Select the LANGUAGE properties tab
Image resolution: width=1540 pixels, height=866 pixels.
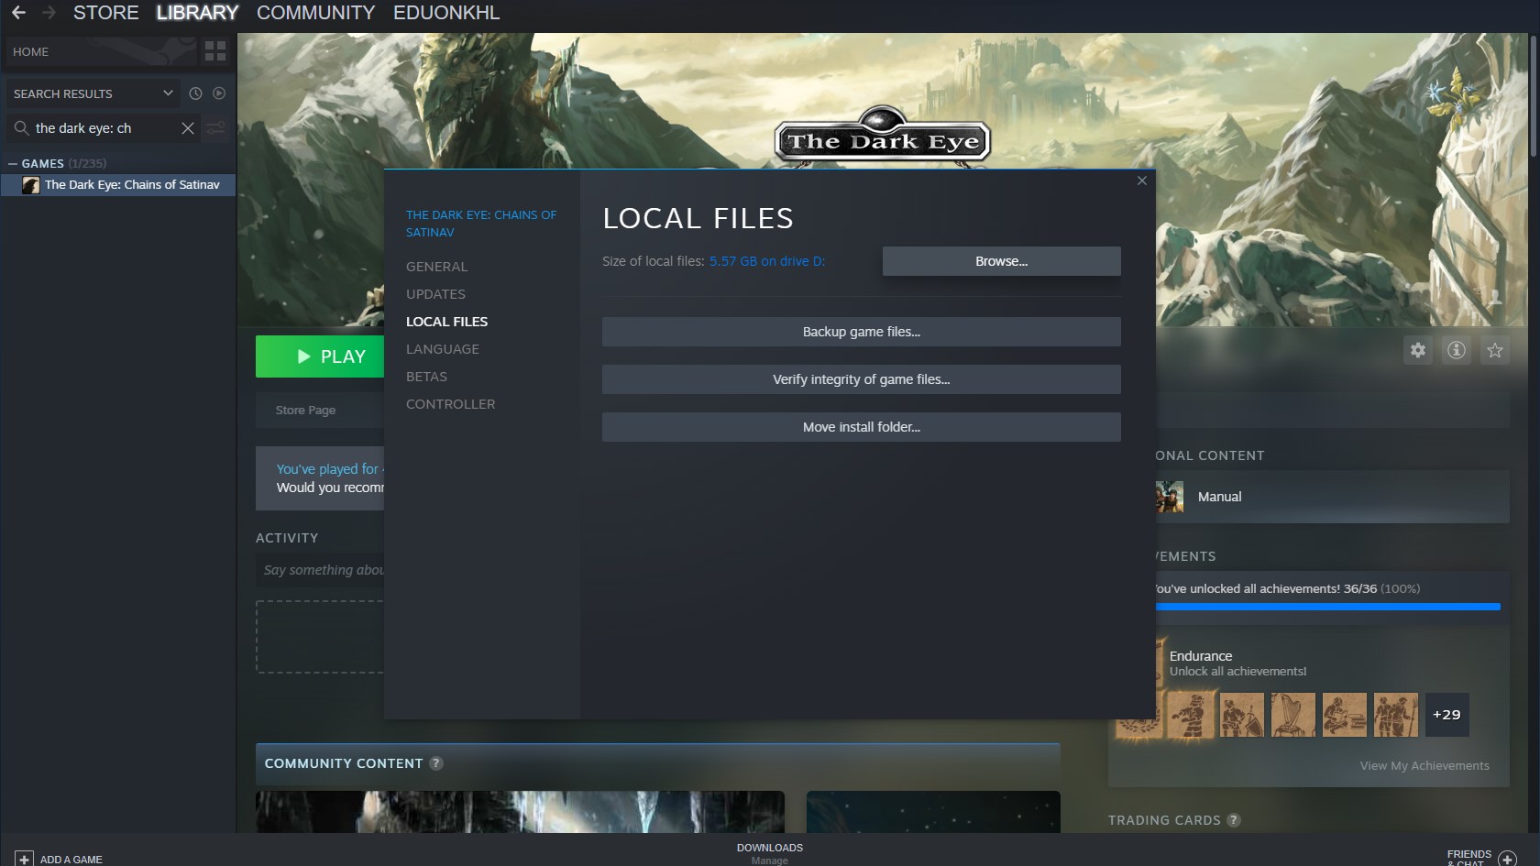point(443,349)
